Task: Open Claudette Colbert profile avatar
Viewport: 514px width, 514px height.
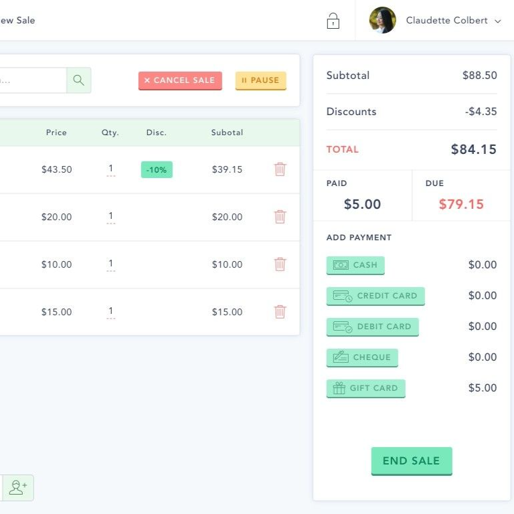Action: 382,20
